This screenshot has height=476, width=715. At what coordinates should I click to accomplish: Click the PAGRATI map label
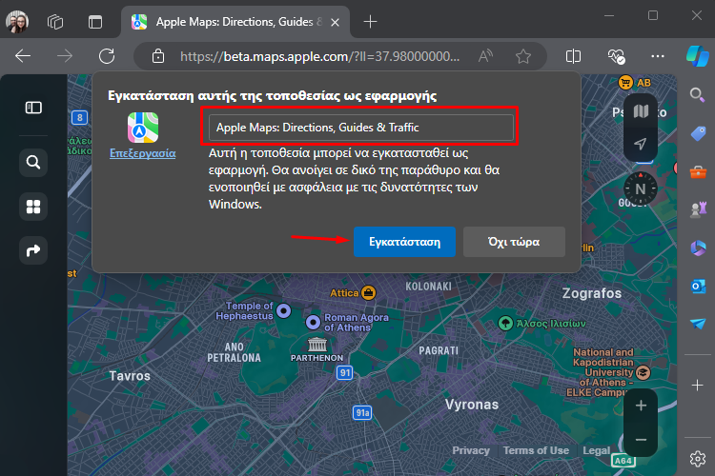[439, 350]
